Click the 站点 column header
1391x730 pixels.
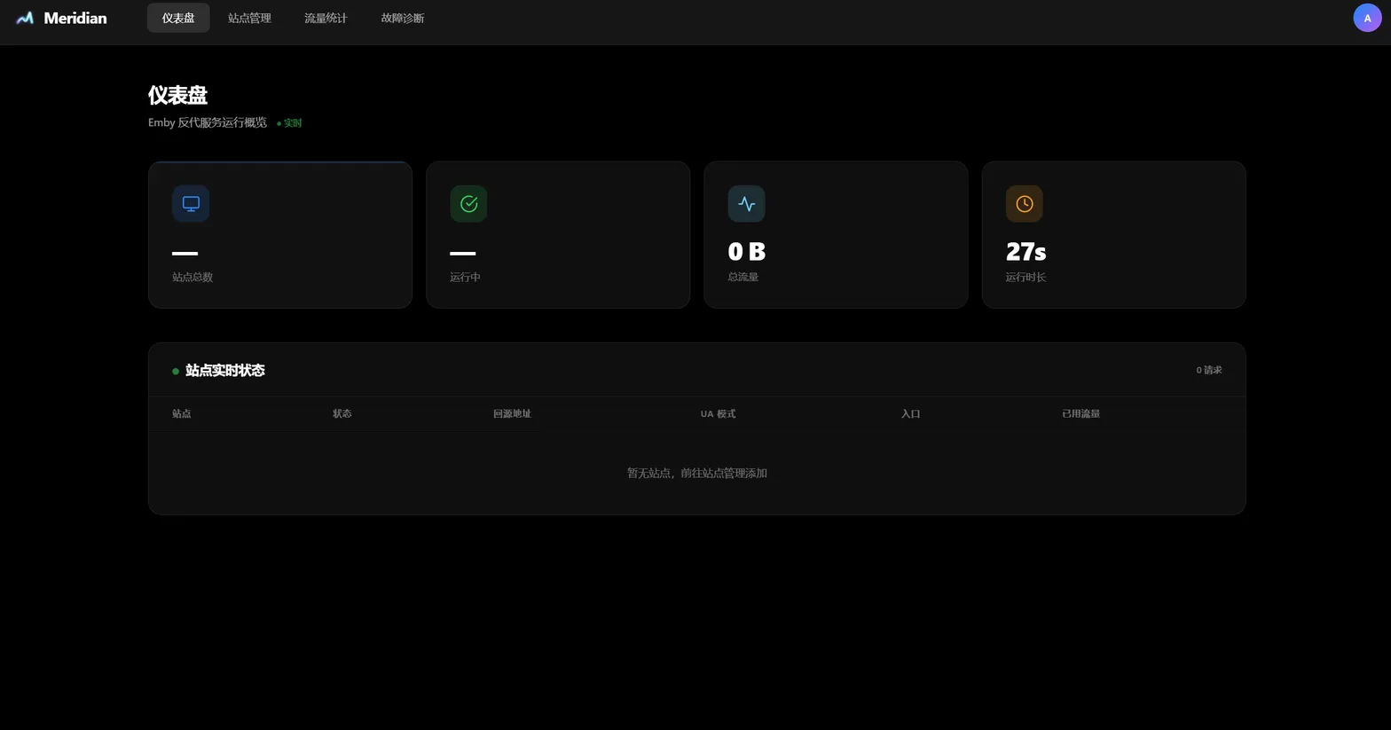(182, 413)
